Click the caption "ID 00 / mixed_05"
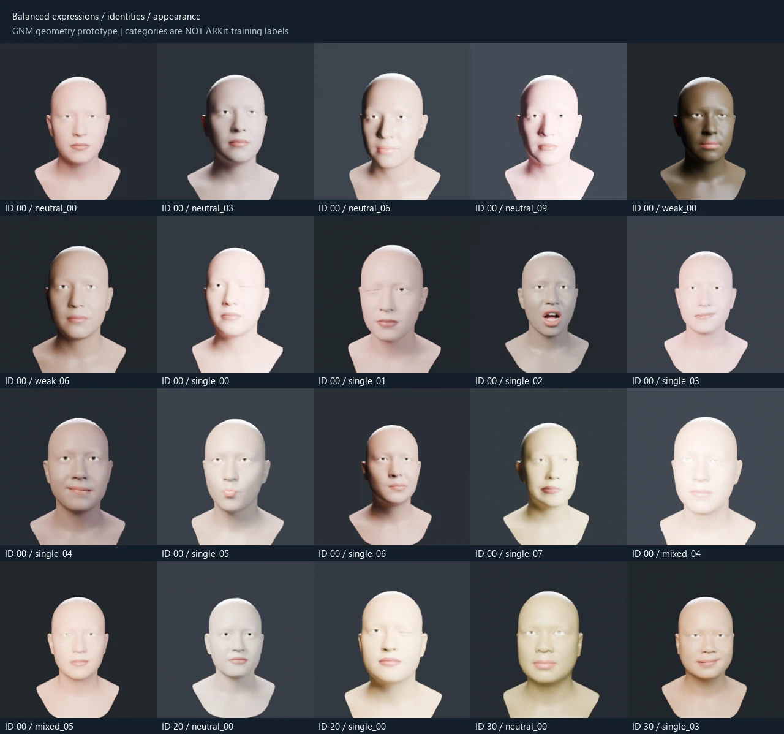 pos(39,727)
